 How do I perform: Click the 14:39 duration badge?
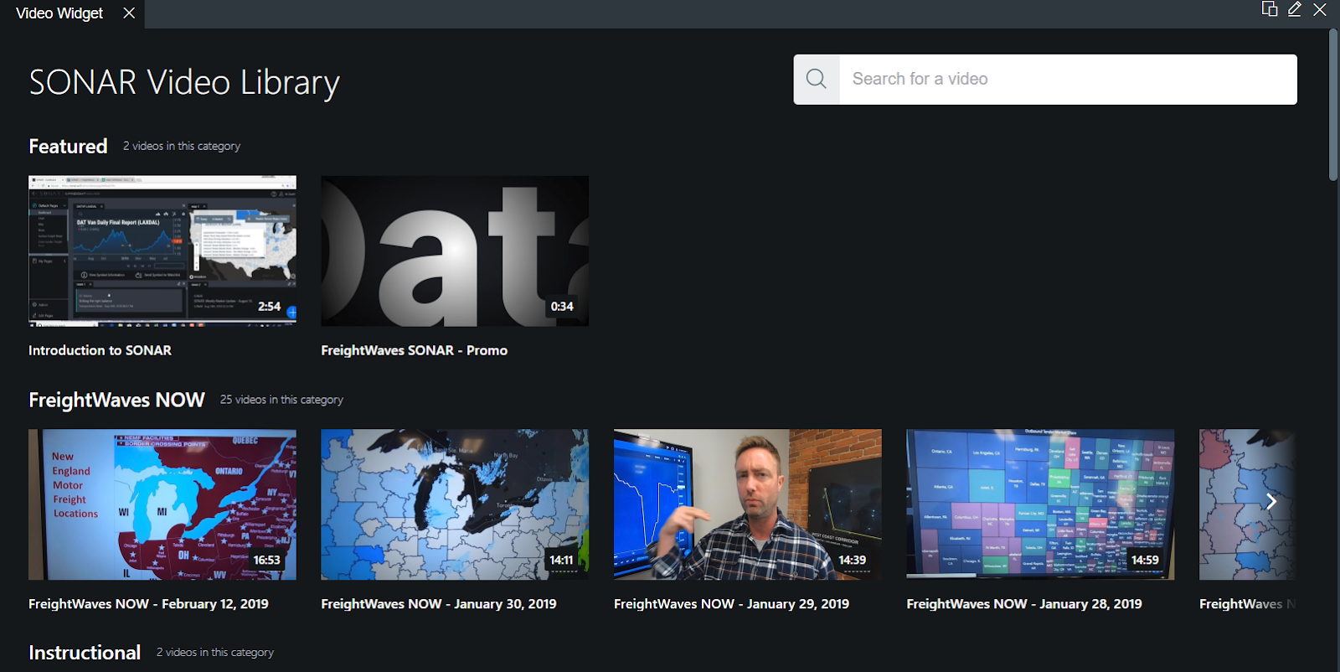click(853, 560)
